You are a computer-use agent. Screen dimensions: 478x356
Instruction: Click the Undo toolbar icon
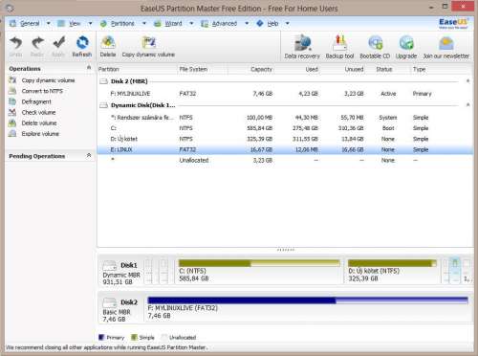(15, 43)
